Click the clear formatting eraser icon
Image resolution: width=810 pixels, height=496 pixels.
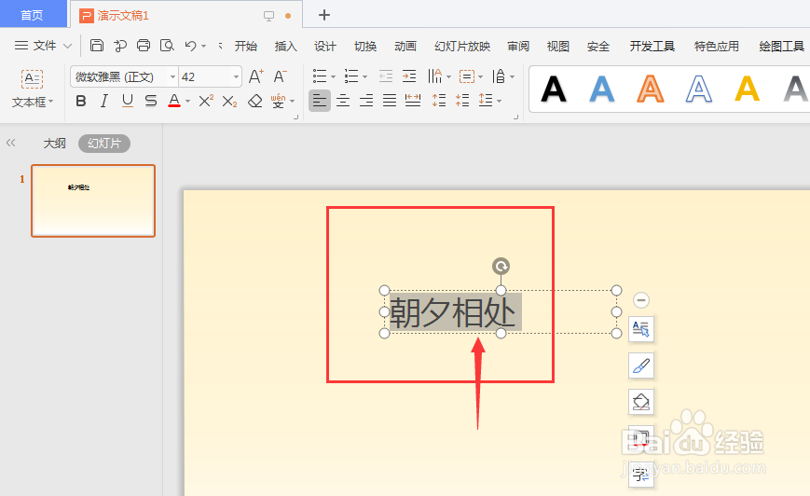(254, 101)
